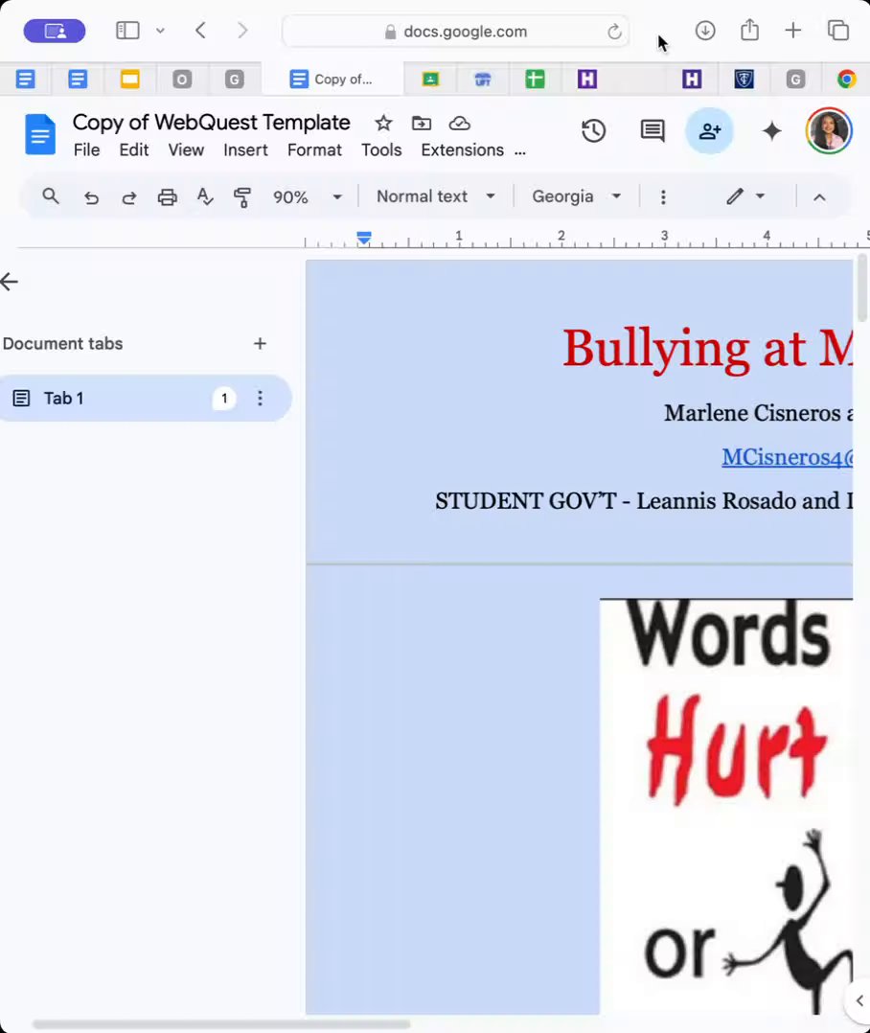Open the Move to folder icon

coord(422,124)
